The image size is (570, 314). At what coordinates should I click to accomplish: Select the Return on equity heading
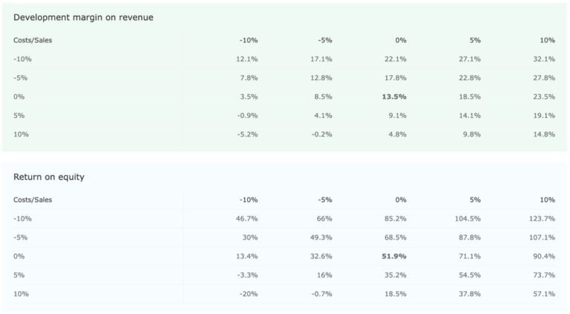tap(49, 177)
